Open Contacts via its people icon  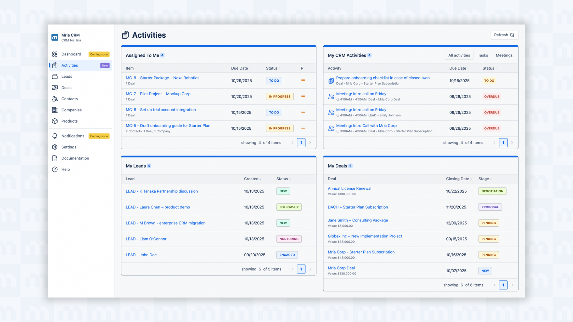(x=55, y=99)
